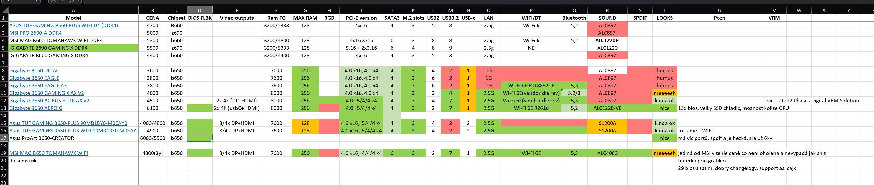Select the active empty cell D17
Viewport: 874px width, 185px height.
pos(199,138)
